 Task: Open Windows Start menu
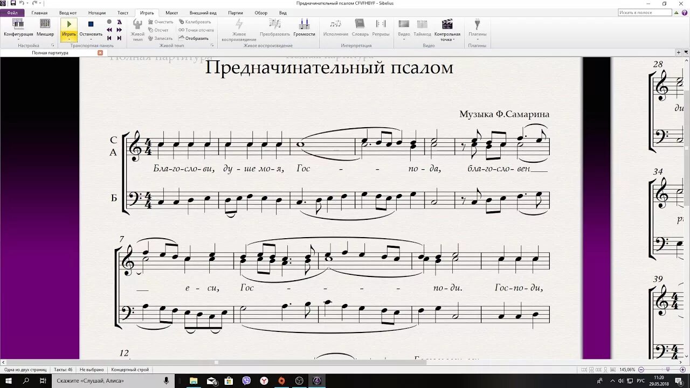tap(9, 381)
